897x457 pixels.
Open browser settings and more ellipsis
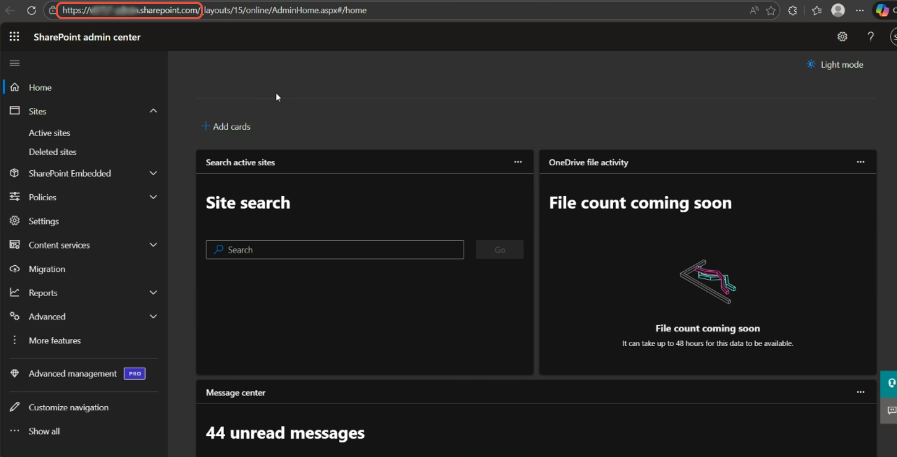tap(860, 10)
